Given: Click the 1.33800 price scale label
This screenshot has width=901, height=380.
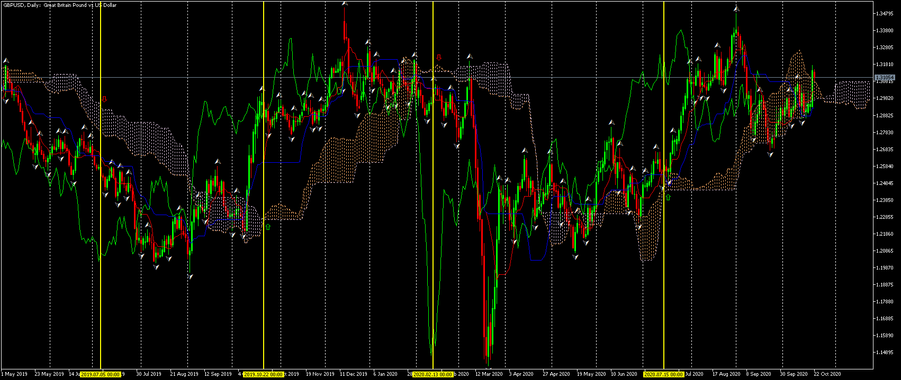Looking at the screenshot, I should 885,31.
